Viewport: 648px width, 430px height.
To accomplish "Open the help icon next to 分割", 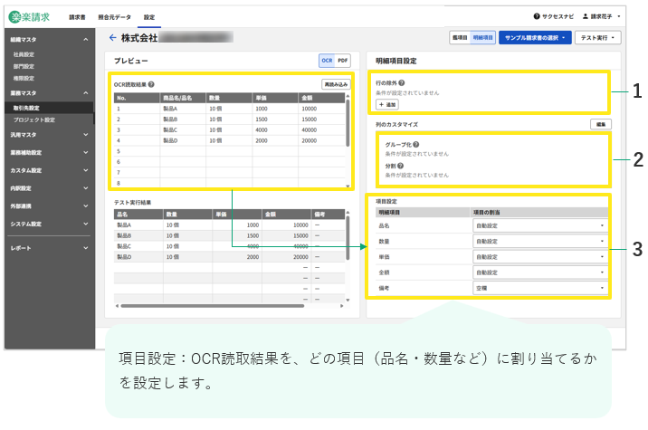I will click(400, 166).
